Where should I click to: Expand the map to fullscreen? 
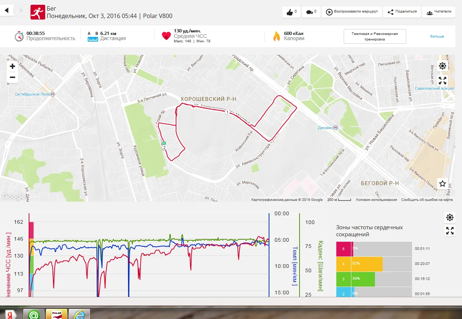tap(443, 81)
